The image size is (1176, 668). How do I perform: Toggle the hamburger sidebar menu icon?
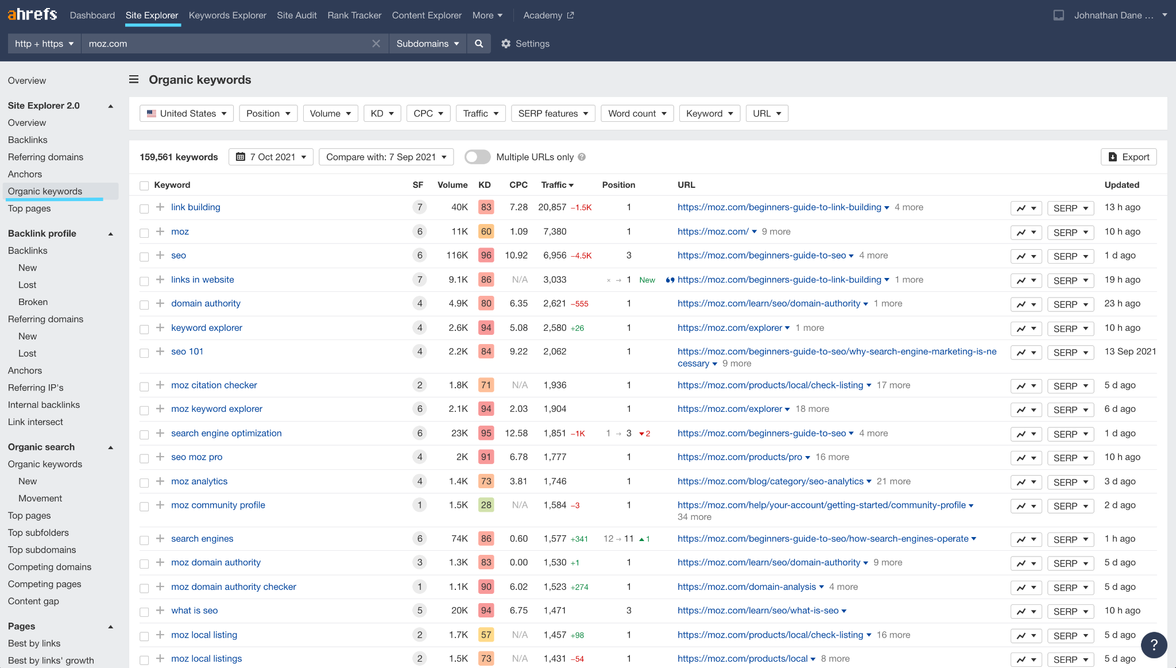134,79
